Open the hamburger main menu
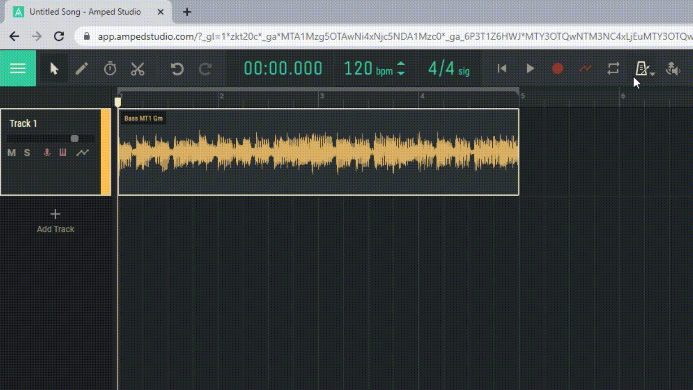This screenshot has width=693, height=390. click(18, 69)
